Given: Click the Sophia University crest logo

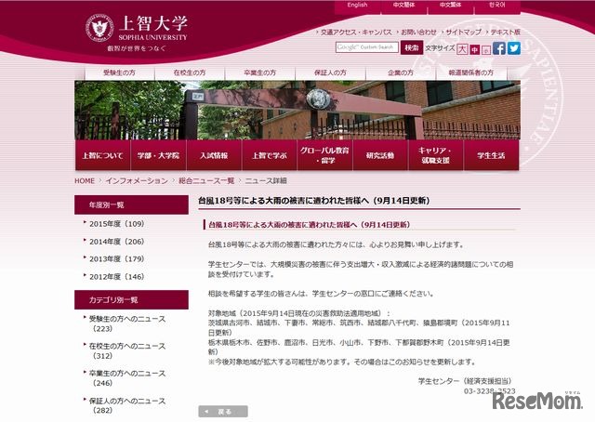Looking at the screenshot, I should pyautogui.click(x=99, y=28).
